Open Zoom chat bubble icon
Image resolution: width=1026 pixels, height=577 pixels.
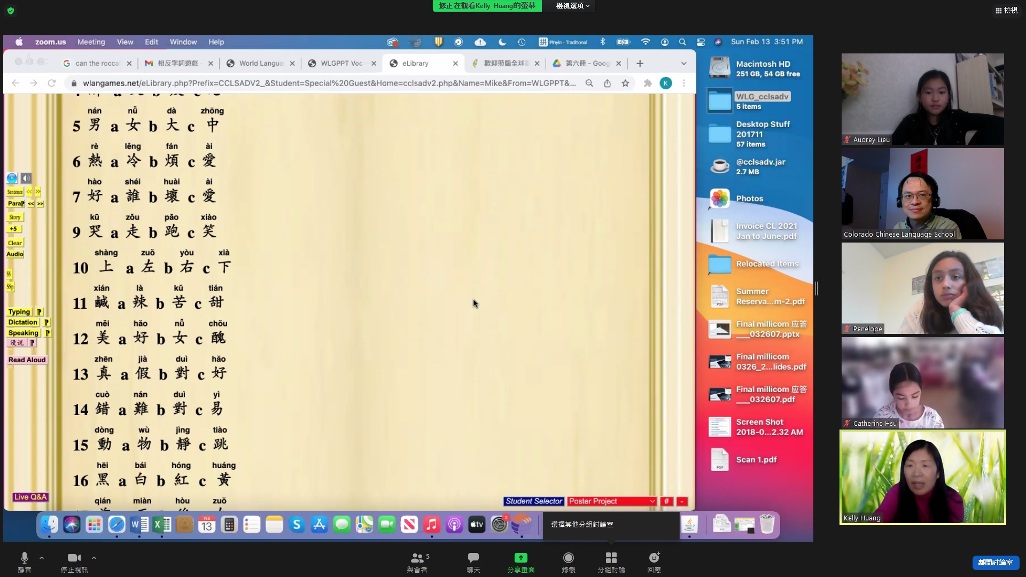coord(473,558)
